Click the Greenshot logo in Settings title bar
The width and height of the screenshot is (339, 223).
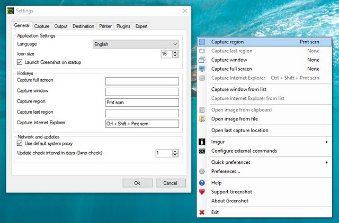tap(11, 11)
